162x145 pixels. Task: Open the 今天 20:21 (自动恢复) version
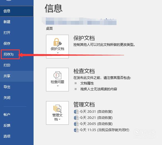93,118
